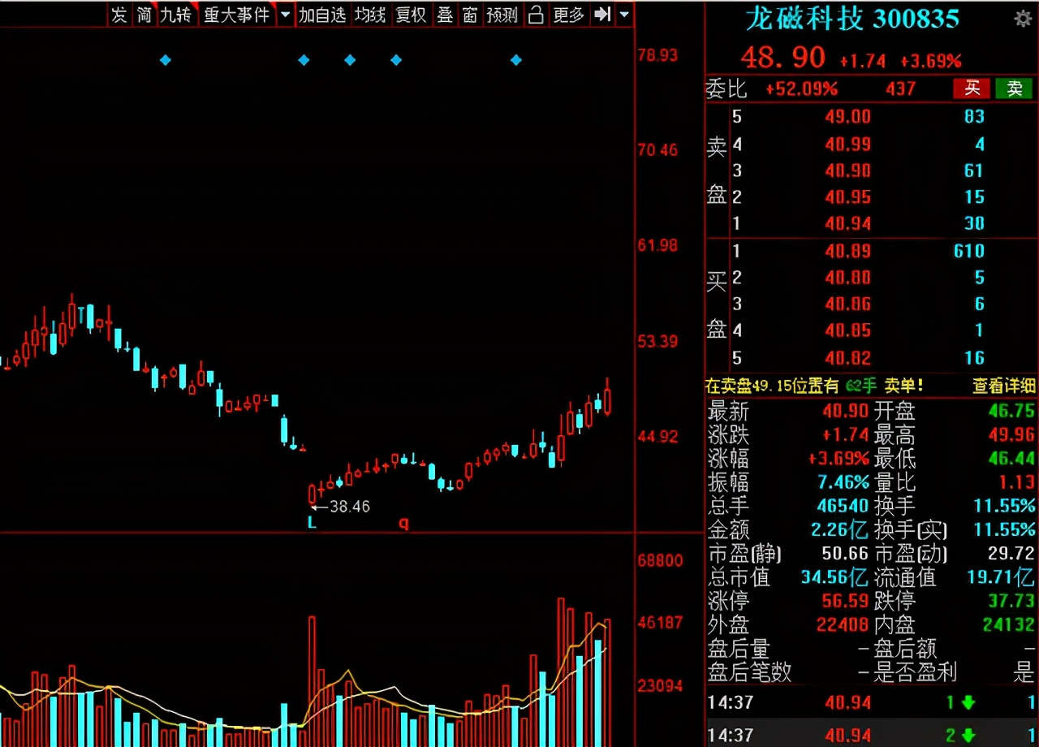Click 加自选 to add to watchlist

(x=322, y=15)
